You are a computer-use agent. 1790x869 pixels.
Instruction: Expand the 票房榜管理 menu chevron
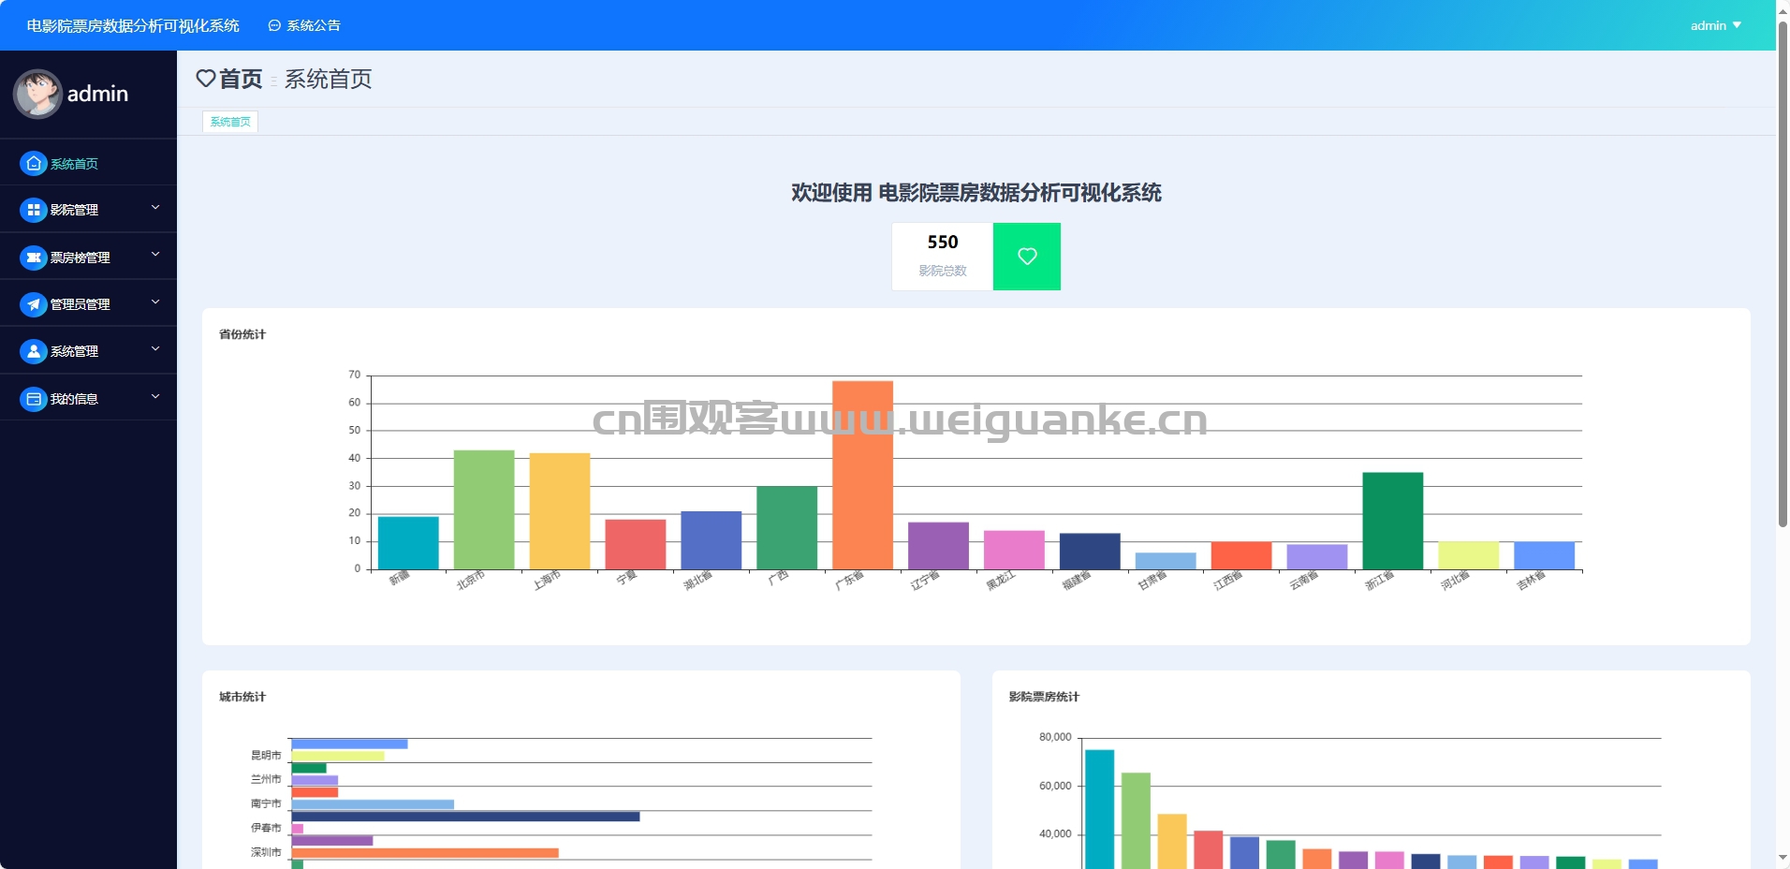[155, 255]
